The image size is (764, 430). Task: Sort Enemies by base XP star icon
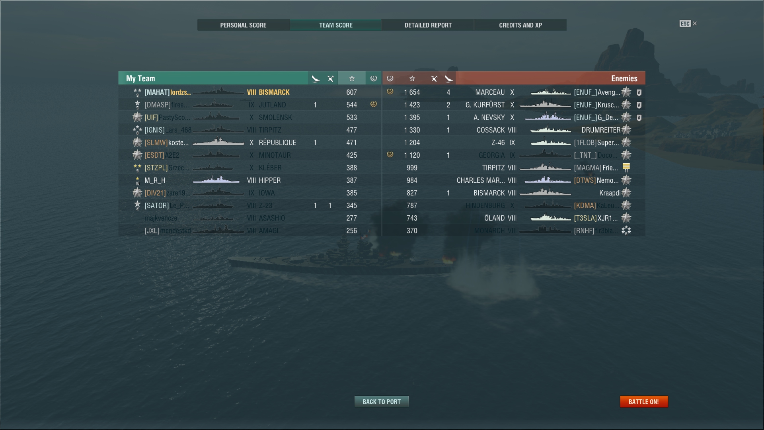(412, 78)
